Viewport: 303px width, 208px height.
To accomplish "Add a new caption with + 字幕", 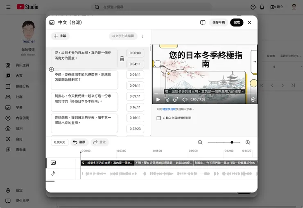I will coord(60,36).
